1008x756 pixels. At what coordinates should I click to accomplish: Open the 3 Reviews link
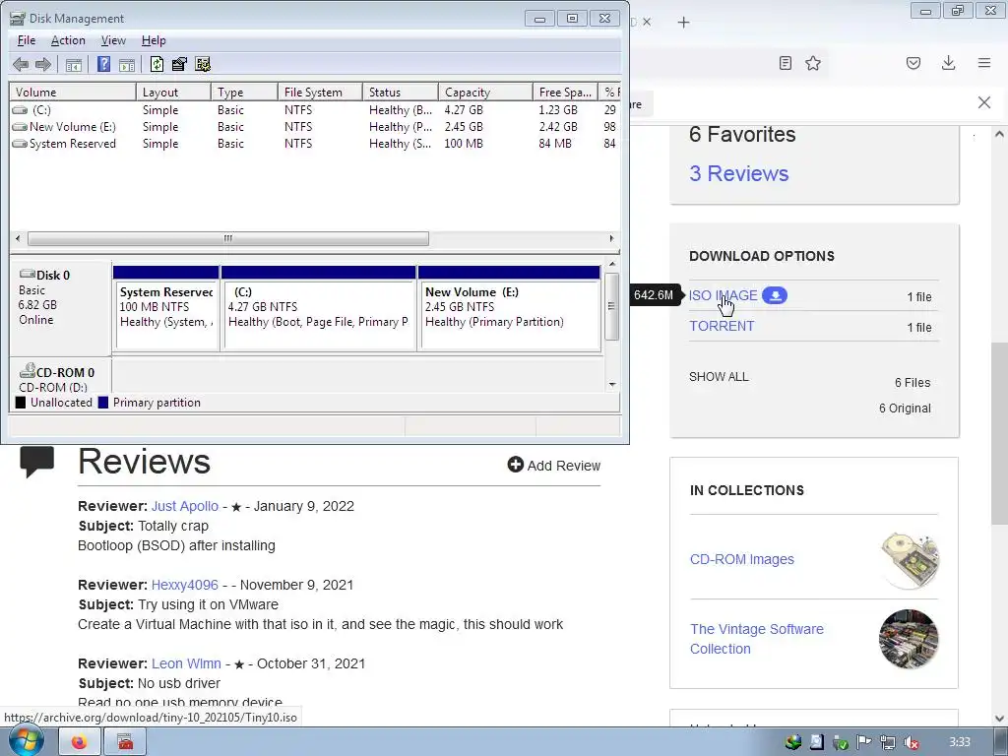[738, 173]
